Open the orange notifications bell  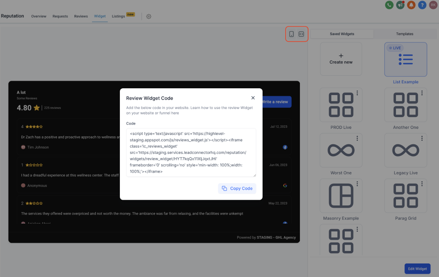pos(411,5)
